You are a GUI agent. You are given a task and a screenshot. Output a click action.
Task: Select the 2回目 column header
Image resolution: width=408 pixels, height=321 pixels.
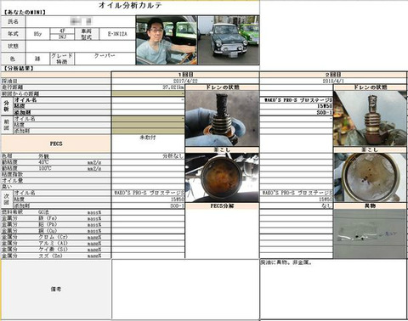pyautogui.click(x=333, y=75)
